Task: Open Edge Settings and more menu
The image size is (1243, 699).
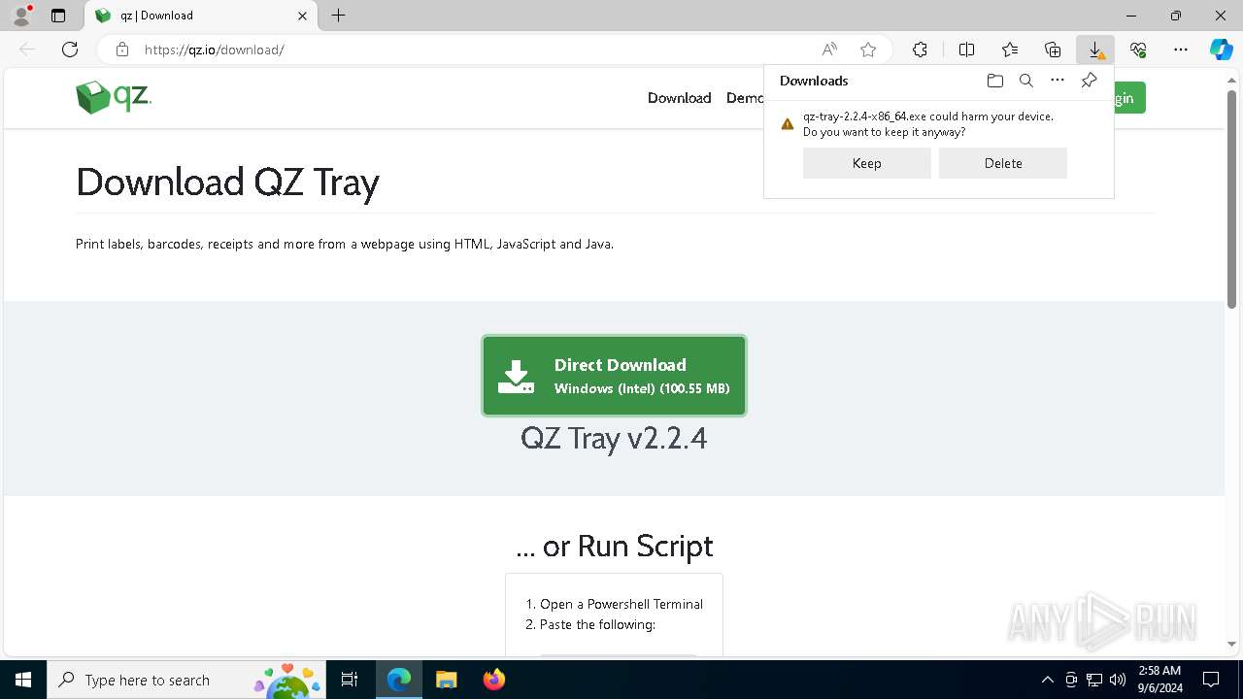Action: pyautogui.click(x=1181, y=50)
